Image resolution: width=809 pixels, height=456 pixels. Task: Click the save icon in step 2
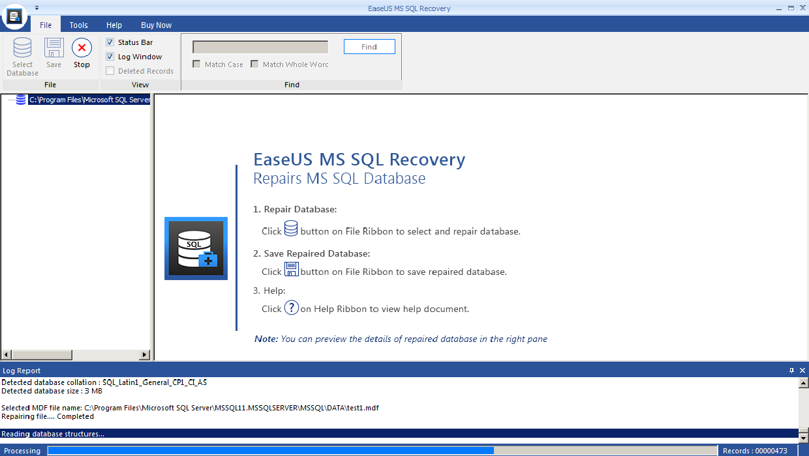(291, 269)
